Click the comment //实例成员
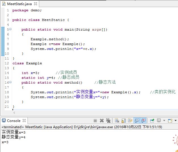 [x=66, y=72]
